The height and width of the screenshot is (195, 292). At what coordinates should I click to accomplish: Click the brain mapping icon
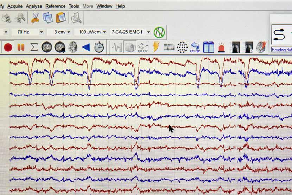[x=73, y=47]
